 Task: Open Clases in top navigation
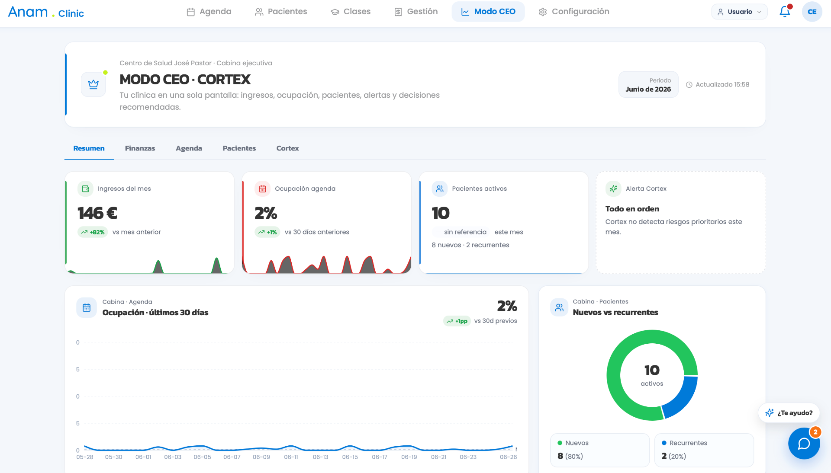(351, 12)
